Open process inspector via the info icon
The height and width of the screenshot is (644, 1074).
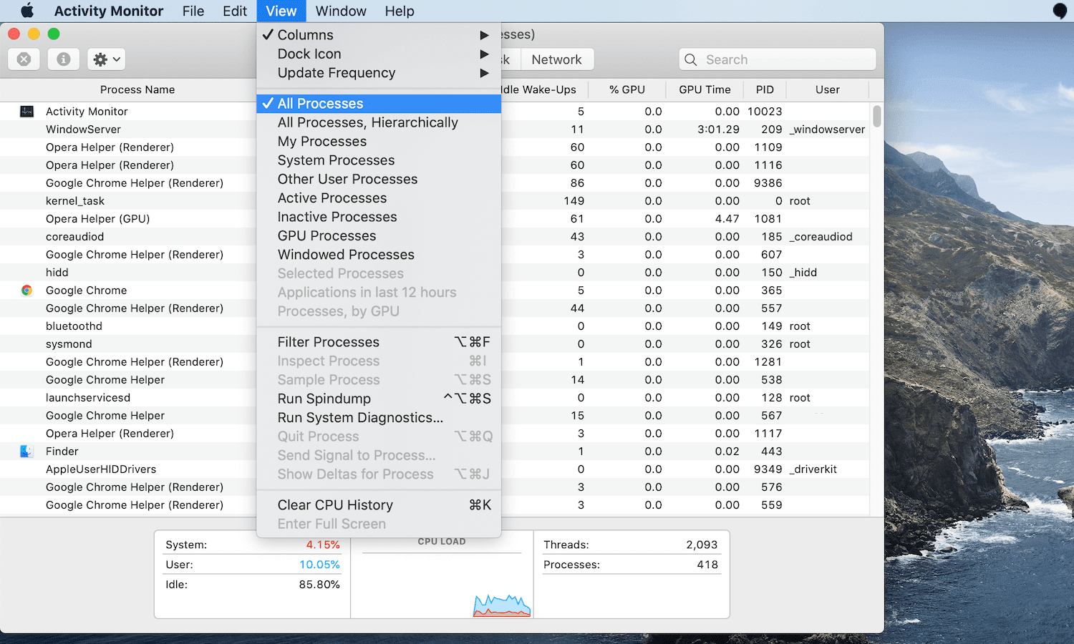63,59
